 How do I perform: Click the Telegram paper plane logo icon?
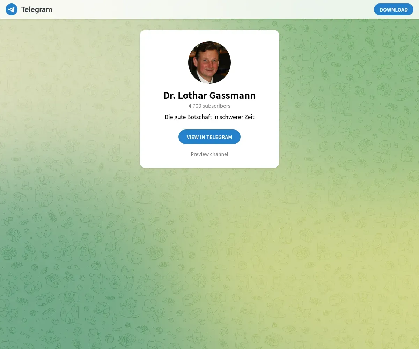click(12, 9)
